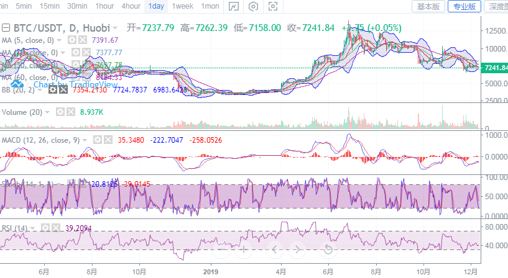Select the 4hour interval
The height and width of the screenshot is (278, 508).
(x=131, y=6)
